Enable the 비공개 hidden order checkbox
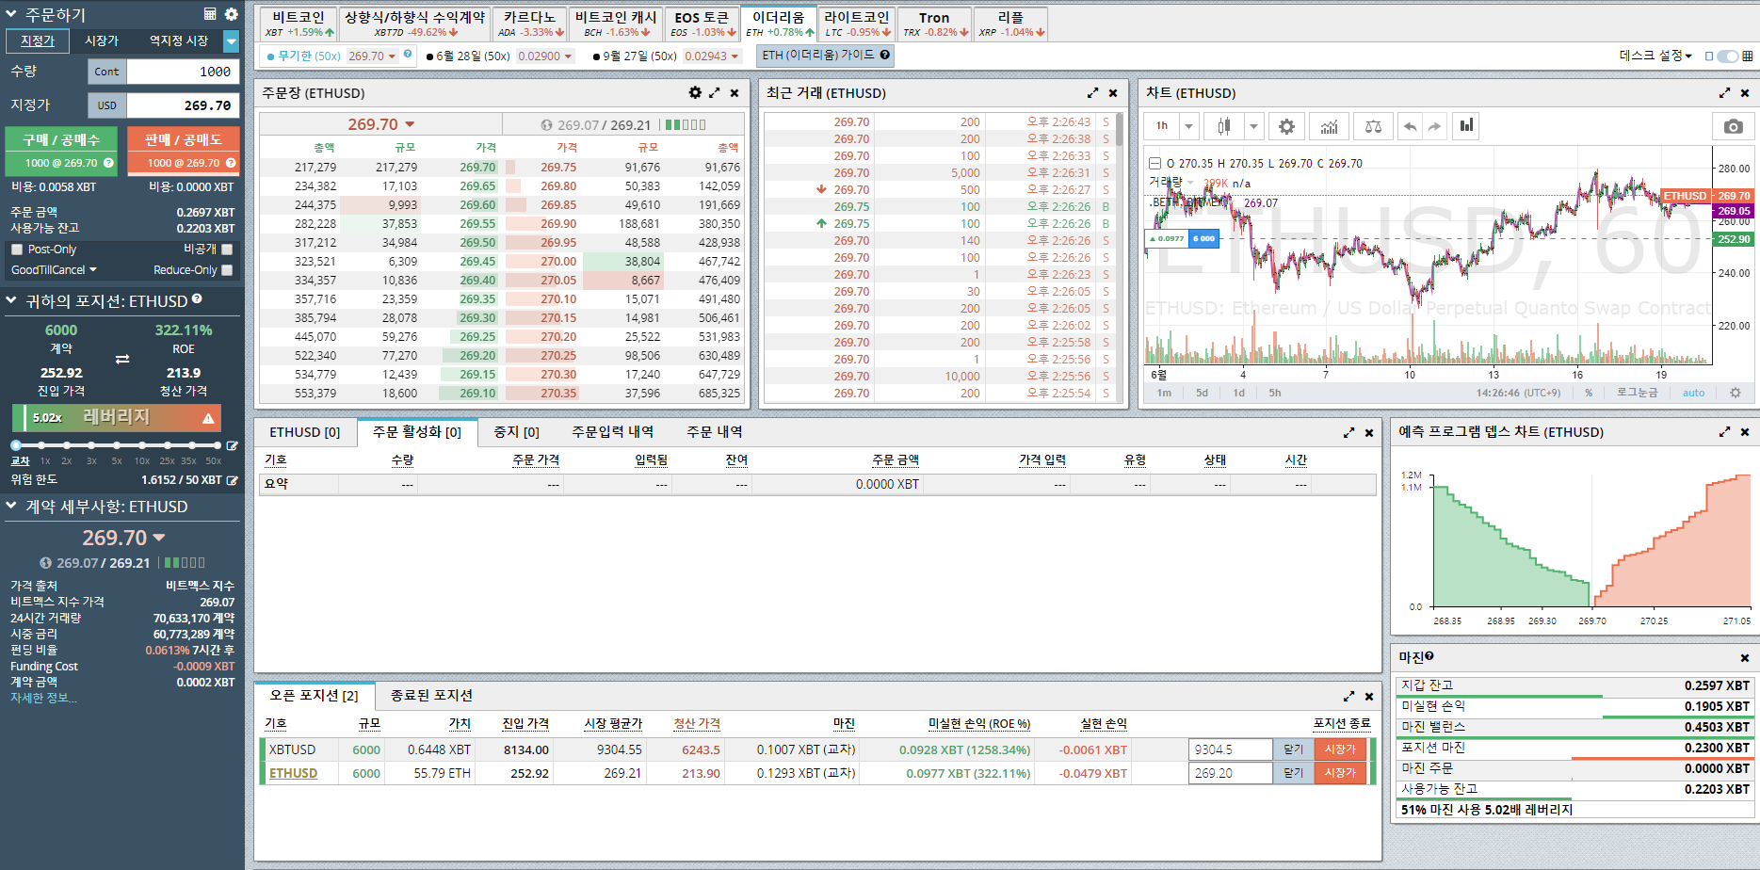 [227, 250]
